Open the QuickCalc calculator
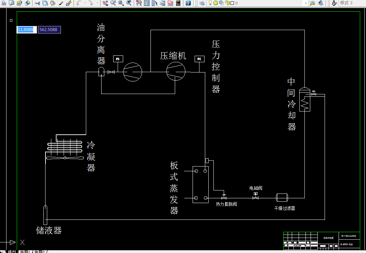This screenshot has width=366, height=253. [x=178, y=3]
